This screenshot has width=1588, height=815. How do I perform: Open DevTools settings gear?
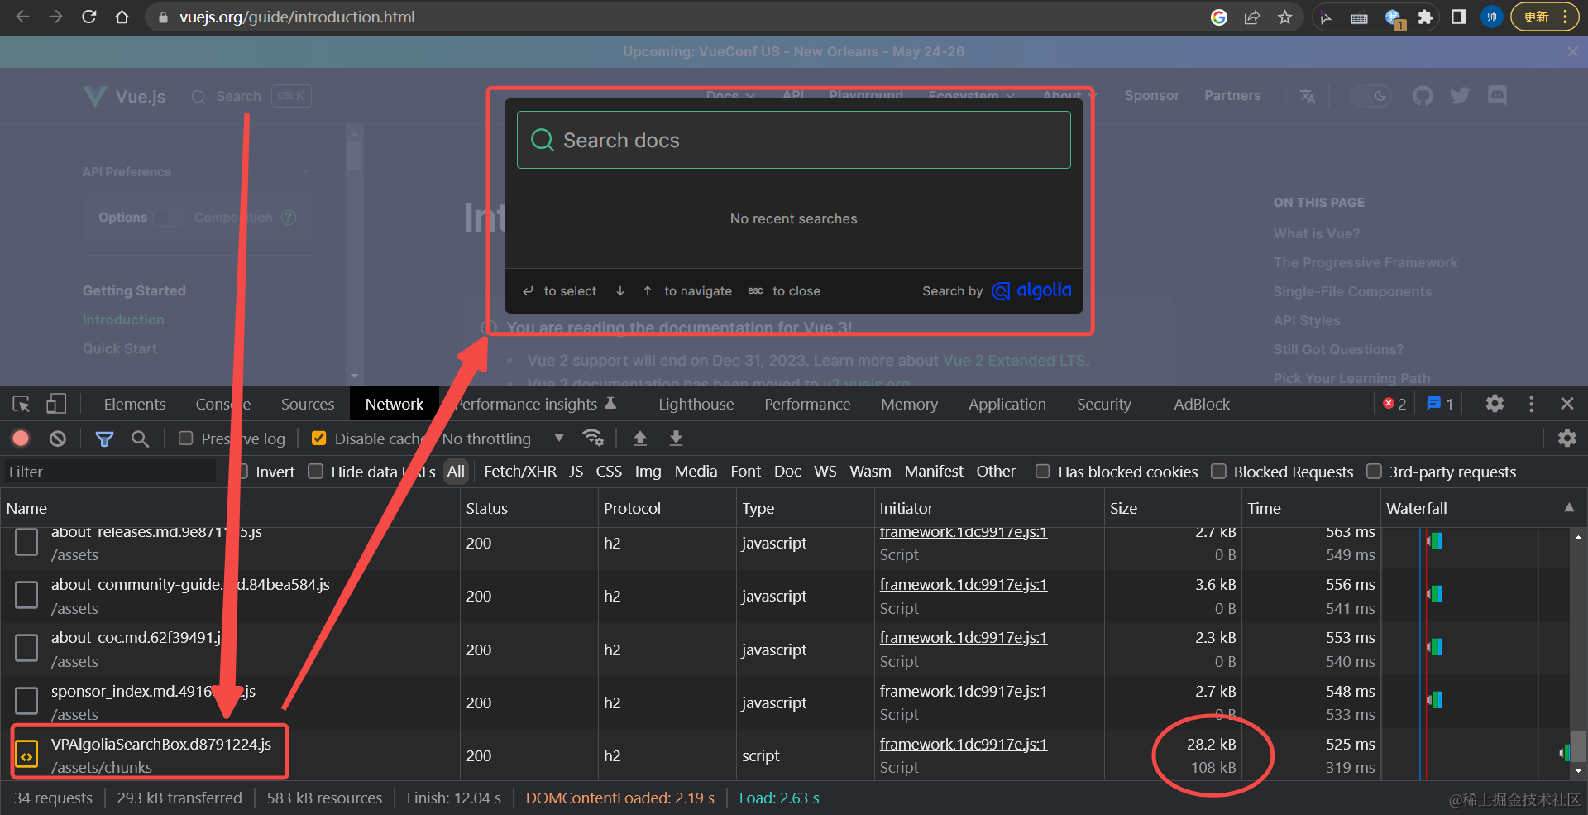tap(1494, 404)
